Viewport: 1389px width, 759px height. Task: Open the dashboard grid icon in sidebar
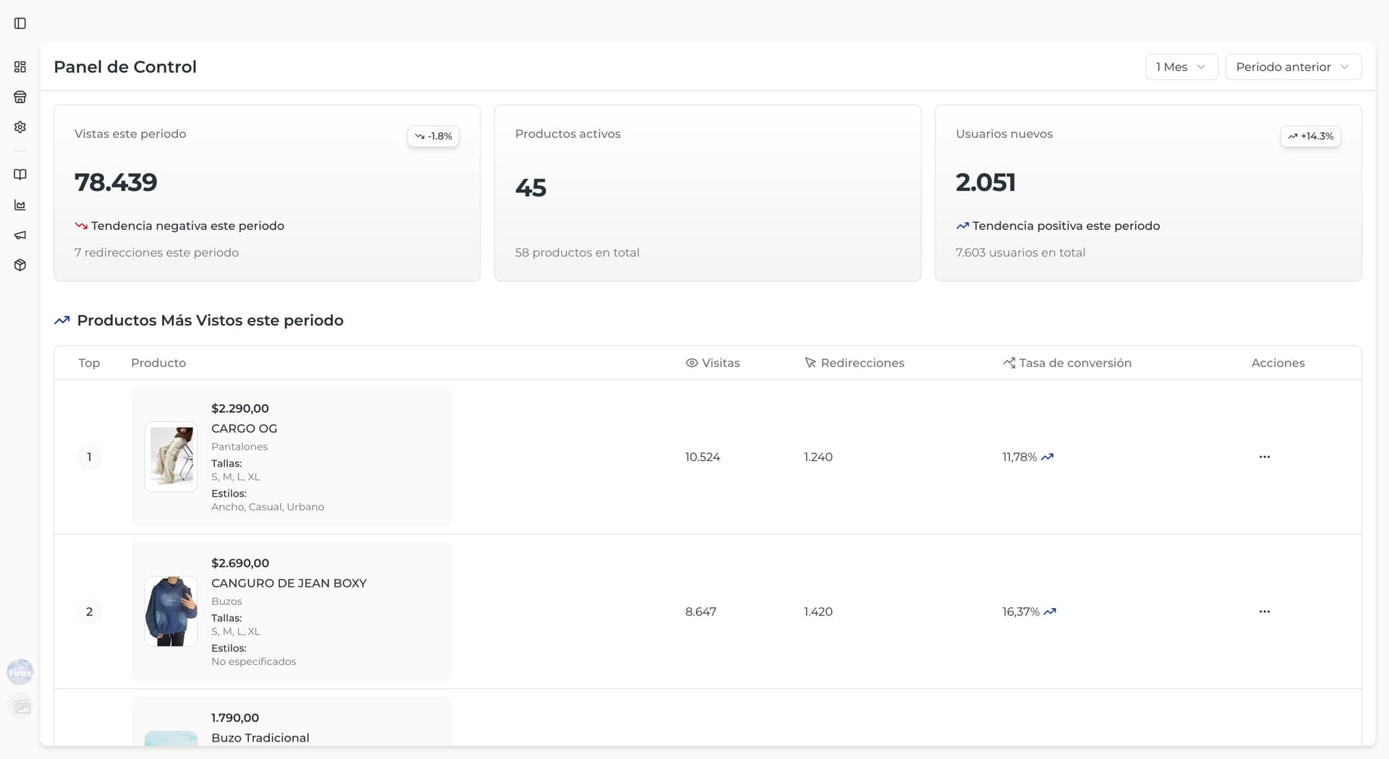[x=20, y=67]
